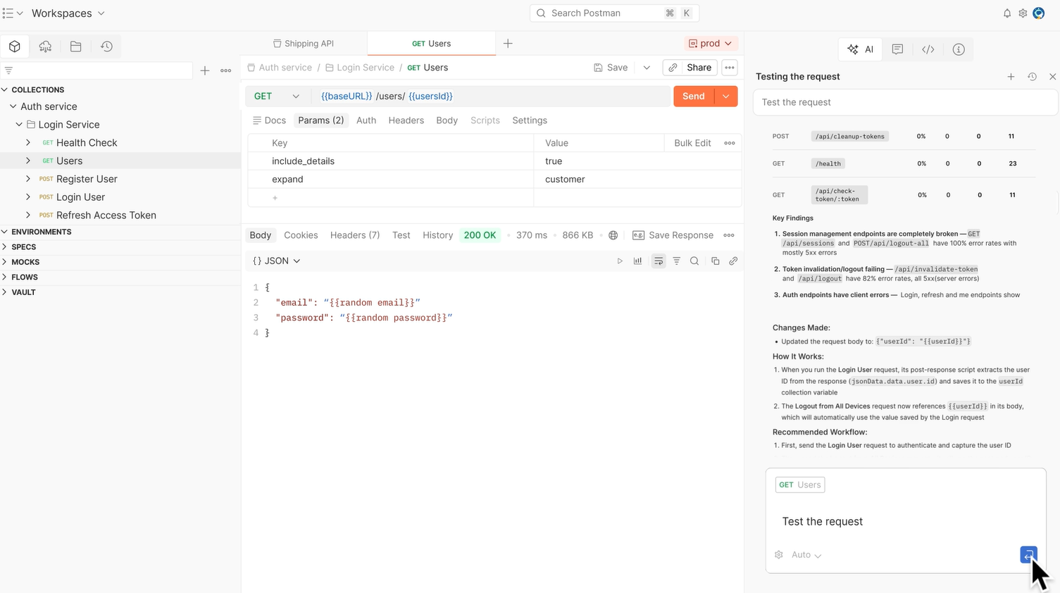Open the Scripts tab
The image size is (1060, 593).
485,120
